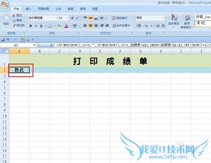The height and width of the screenshot is (163, 211).
Task: Click the formula bar text
Action: tap(133, 45)
